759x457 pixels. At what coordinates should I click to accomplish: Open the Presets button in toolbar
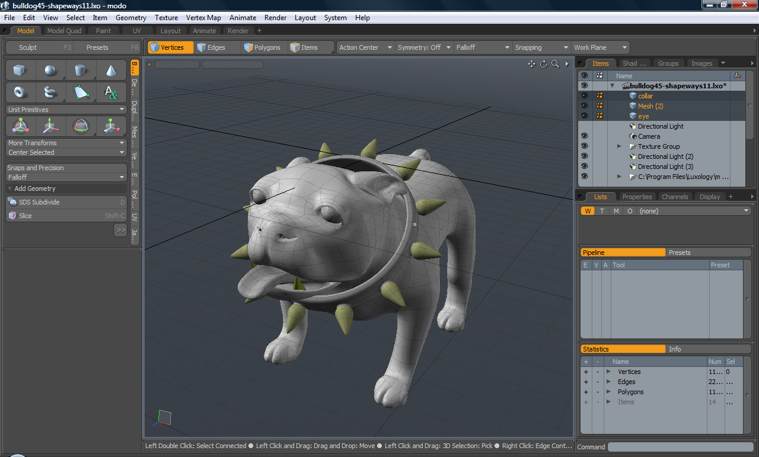[107, 47]
